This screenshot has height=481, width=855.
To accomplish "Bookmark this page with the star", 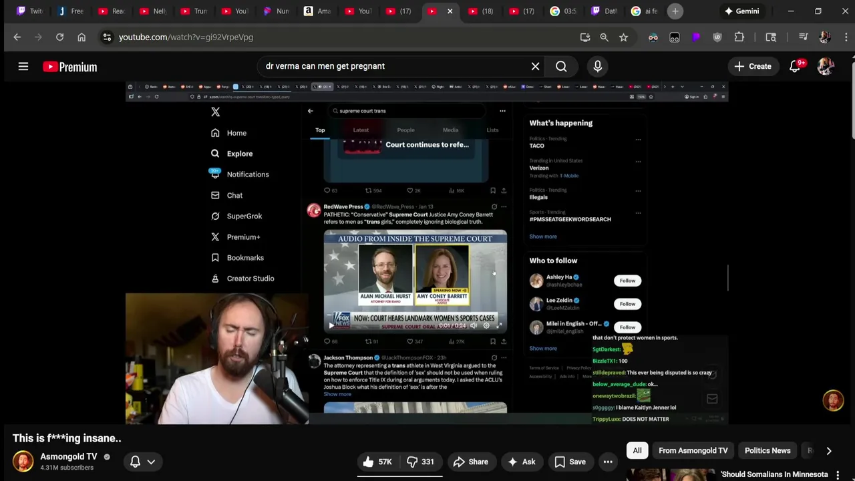I will tap(623, 37).
